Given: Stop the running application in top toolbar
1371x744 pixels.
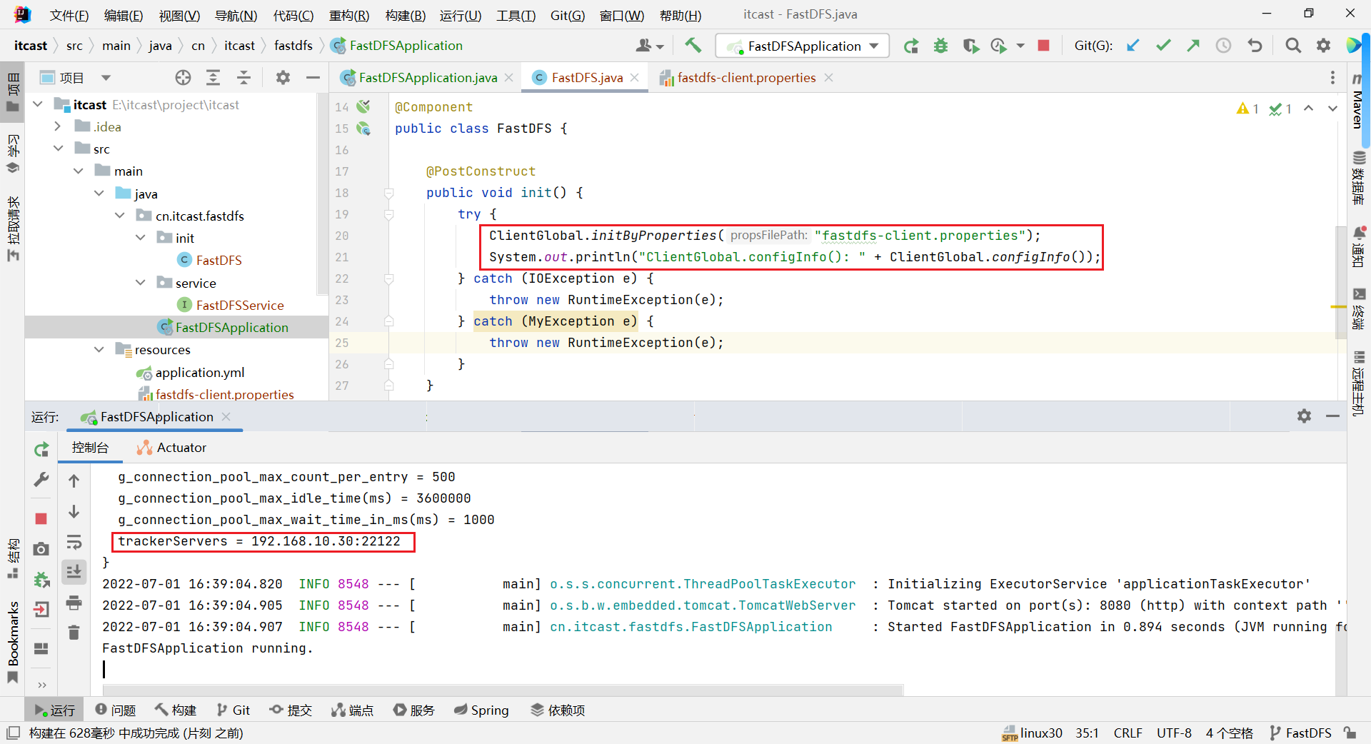Looking at the screenshot, I should pos(1043,46).
